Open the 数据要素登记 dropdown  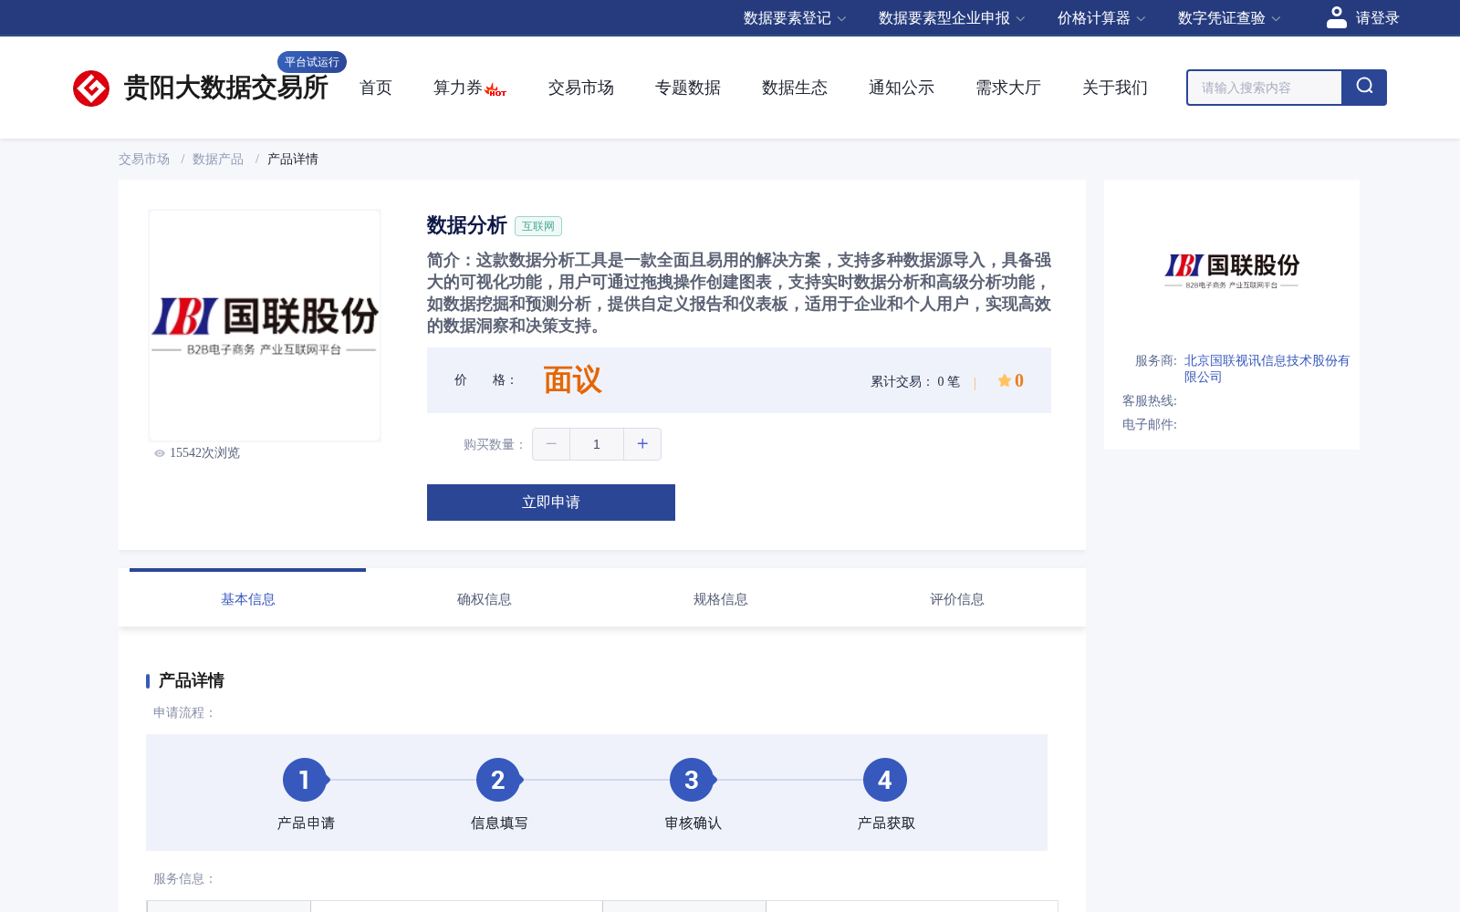point(795,18)
